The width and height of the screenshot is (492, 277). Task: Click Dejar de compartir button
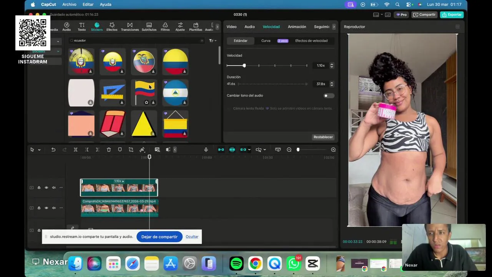pyautogui.click(x=159, y=237)
